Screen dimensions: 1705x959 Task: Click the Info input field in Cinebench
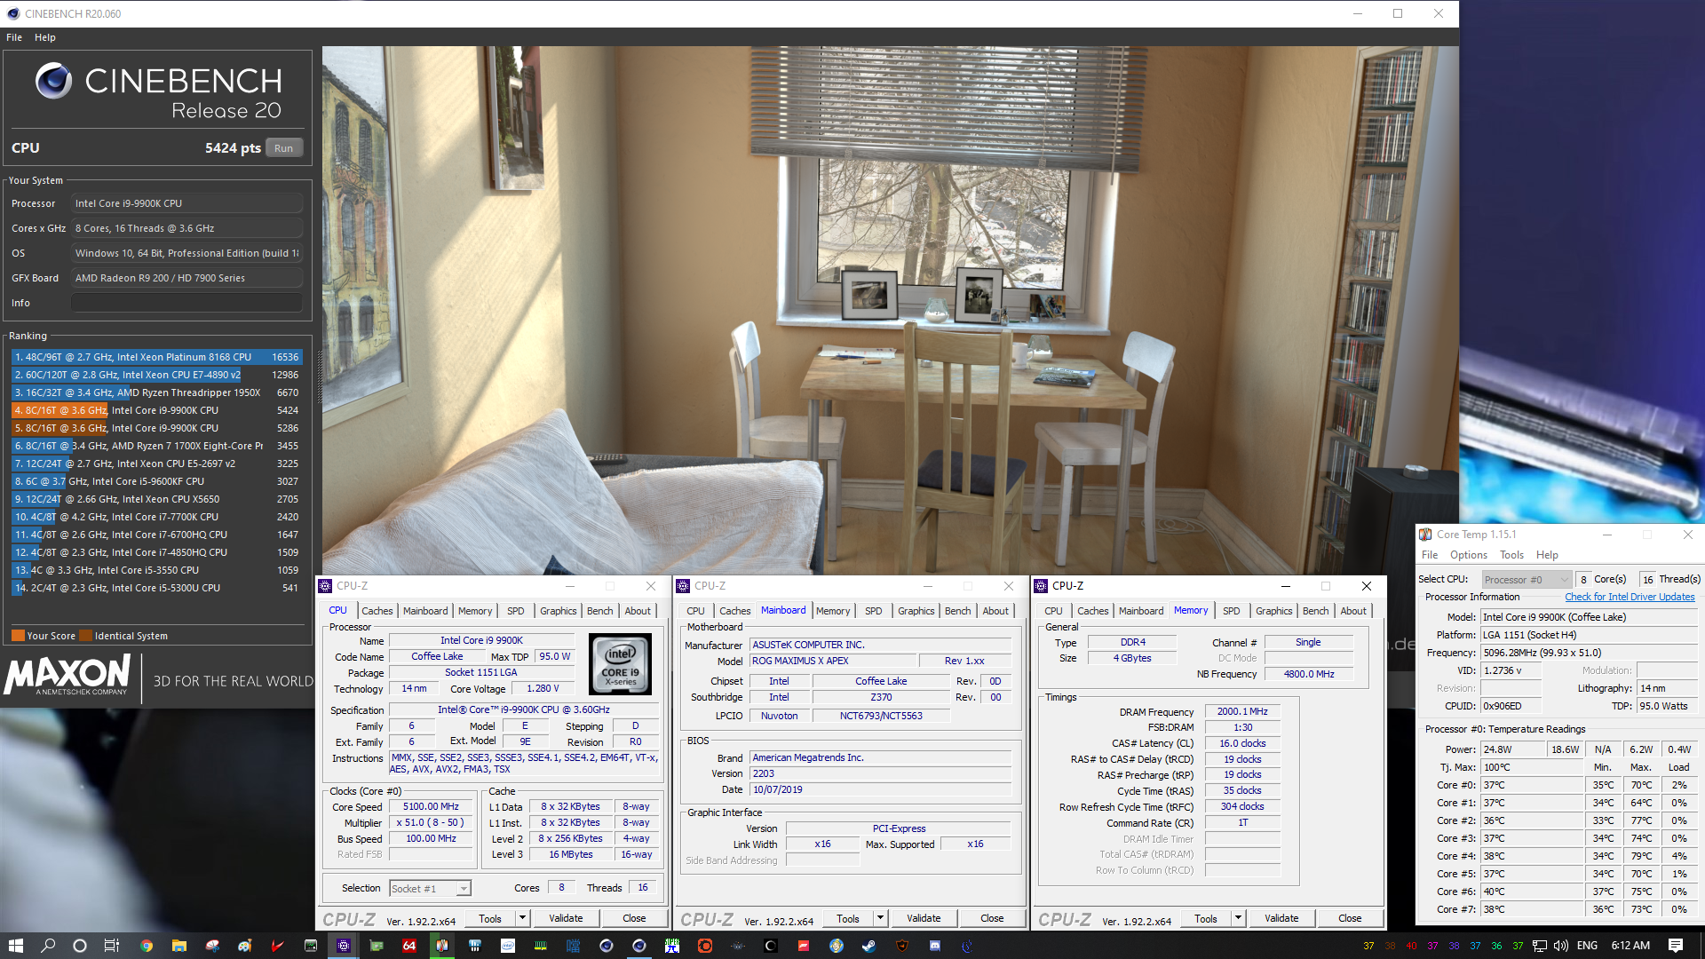(x=186, y=303)
